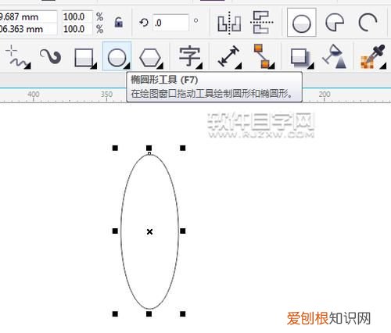
Task: Select the Artistic Media tool
Action: click(x=50, y=56)
